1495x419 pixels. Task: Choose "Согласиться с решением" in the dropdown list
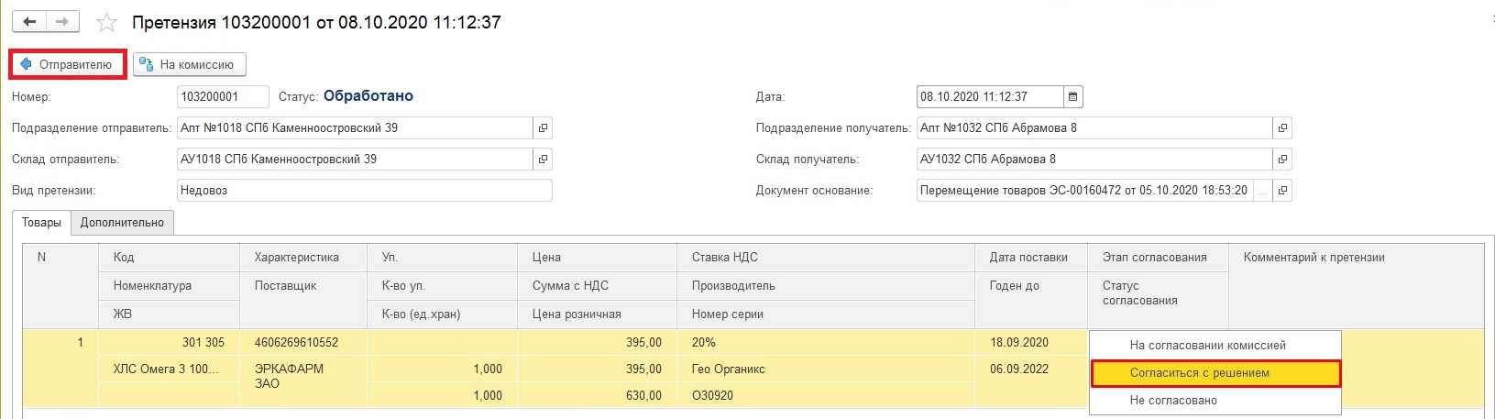(1199, 373)
